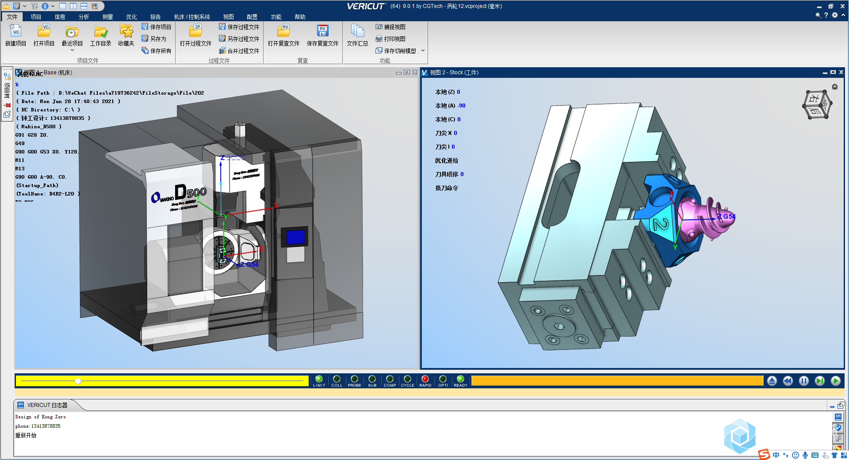Open 打开复查文件 review file icon

tap(284, 31)
